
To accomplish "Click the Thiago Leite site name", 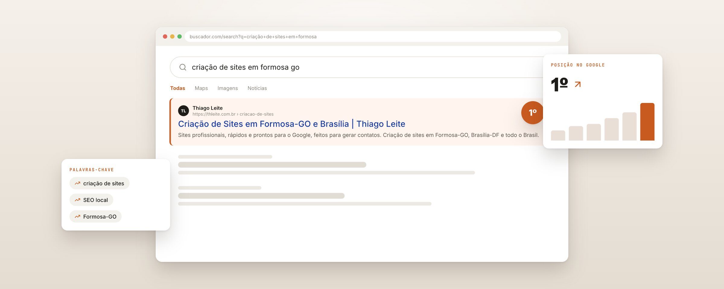I will coord(208,108).
